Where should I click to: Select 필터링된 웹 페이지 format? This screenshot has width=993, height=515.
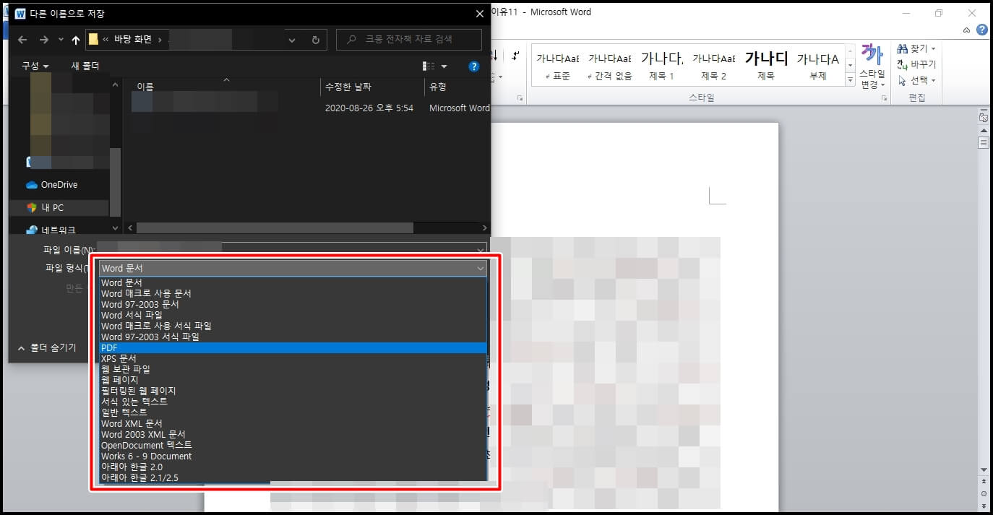click(293, 391)
